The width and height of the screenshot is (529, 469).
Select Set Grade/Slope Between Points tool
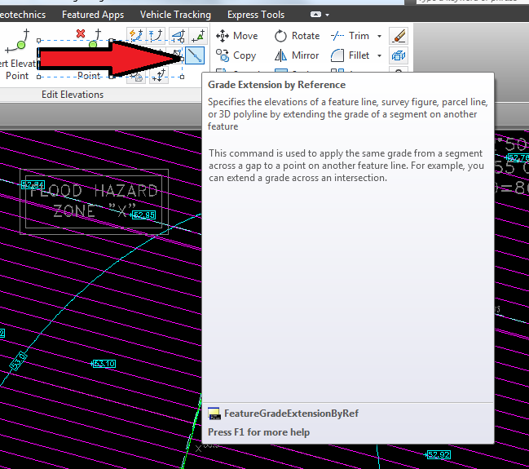click(179, 35)
